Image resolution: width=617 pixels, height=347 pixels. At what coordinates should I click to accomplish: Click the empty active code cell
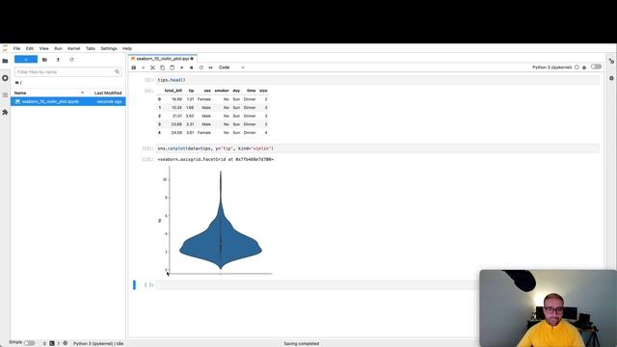[317, 285]
